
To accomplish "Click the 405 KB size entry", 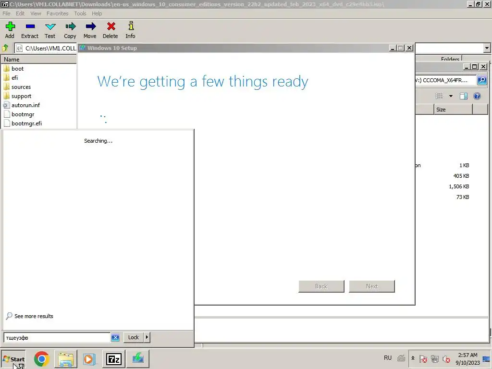I will 461,176.
